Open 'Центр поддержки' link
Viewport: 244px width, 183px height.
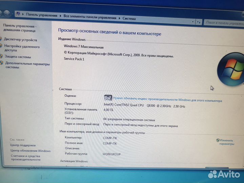tap(23, 145)
